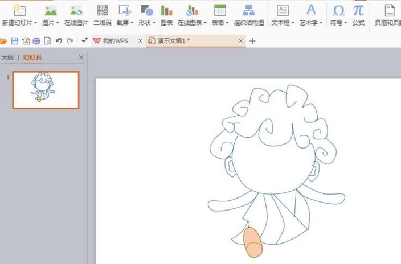Select the orange foot shape on slide
401x264 pixels.
click(253, 242)
